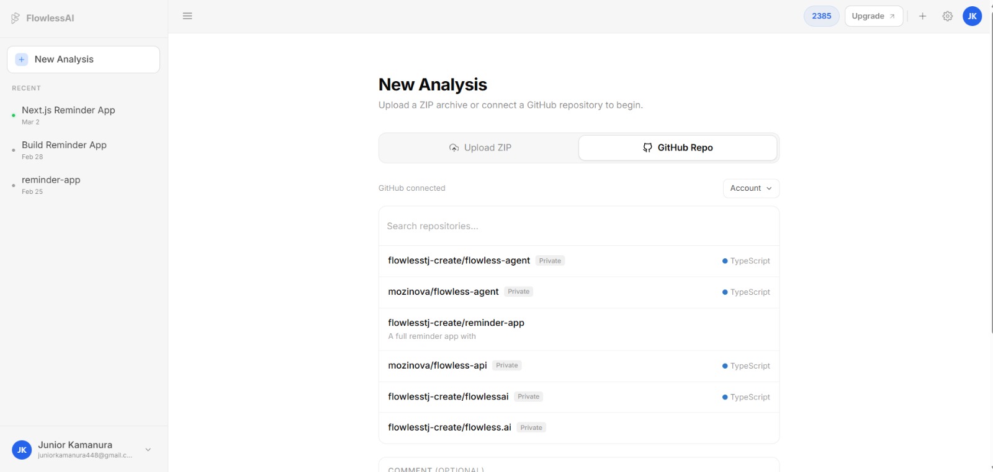Screen dimensions: 993x472
Task: Switch to the Upload ZIP tab
Action: (x=480, y=148)
